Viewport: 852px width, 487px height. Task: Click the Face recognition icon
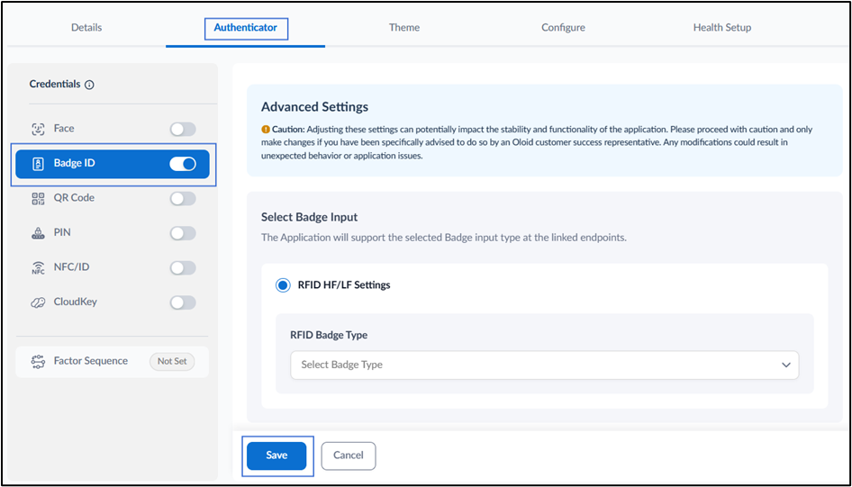(x=38, y=129)
